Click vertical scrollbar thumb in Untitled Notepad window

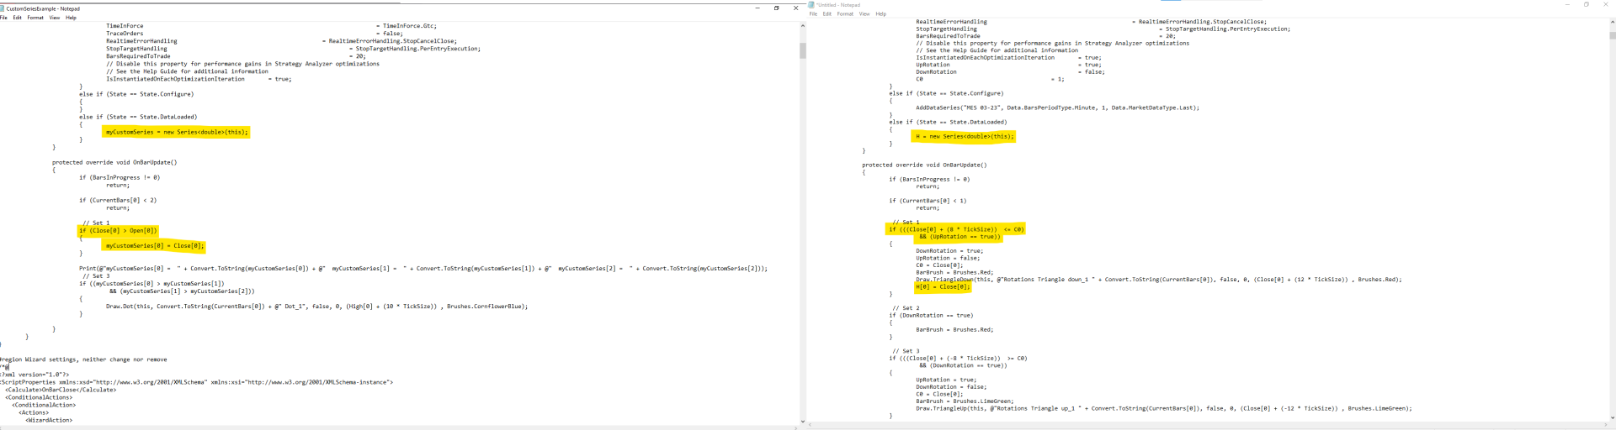tap(1612, 36)
